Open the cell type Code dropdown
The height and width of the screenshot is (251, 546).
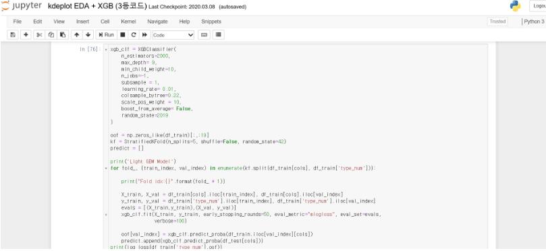(x=173, y=35)
